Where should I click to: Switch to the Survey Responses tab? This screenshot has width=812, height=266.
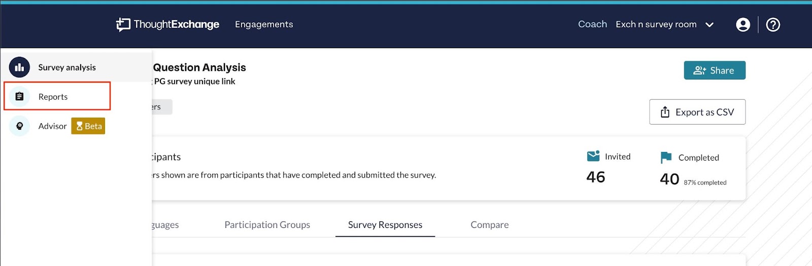tap(385, 225)
